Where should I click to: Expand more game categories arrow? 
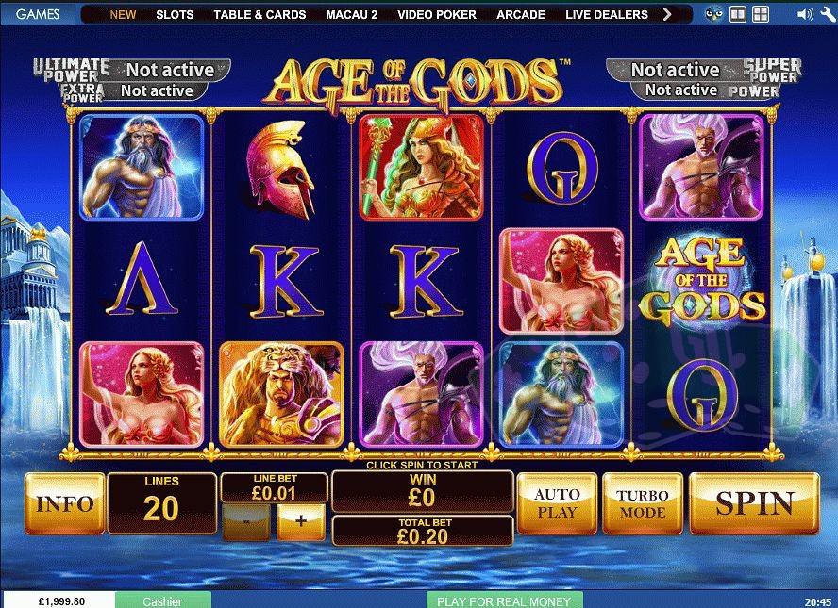[x=667, y=14]
